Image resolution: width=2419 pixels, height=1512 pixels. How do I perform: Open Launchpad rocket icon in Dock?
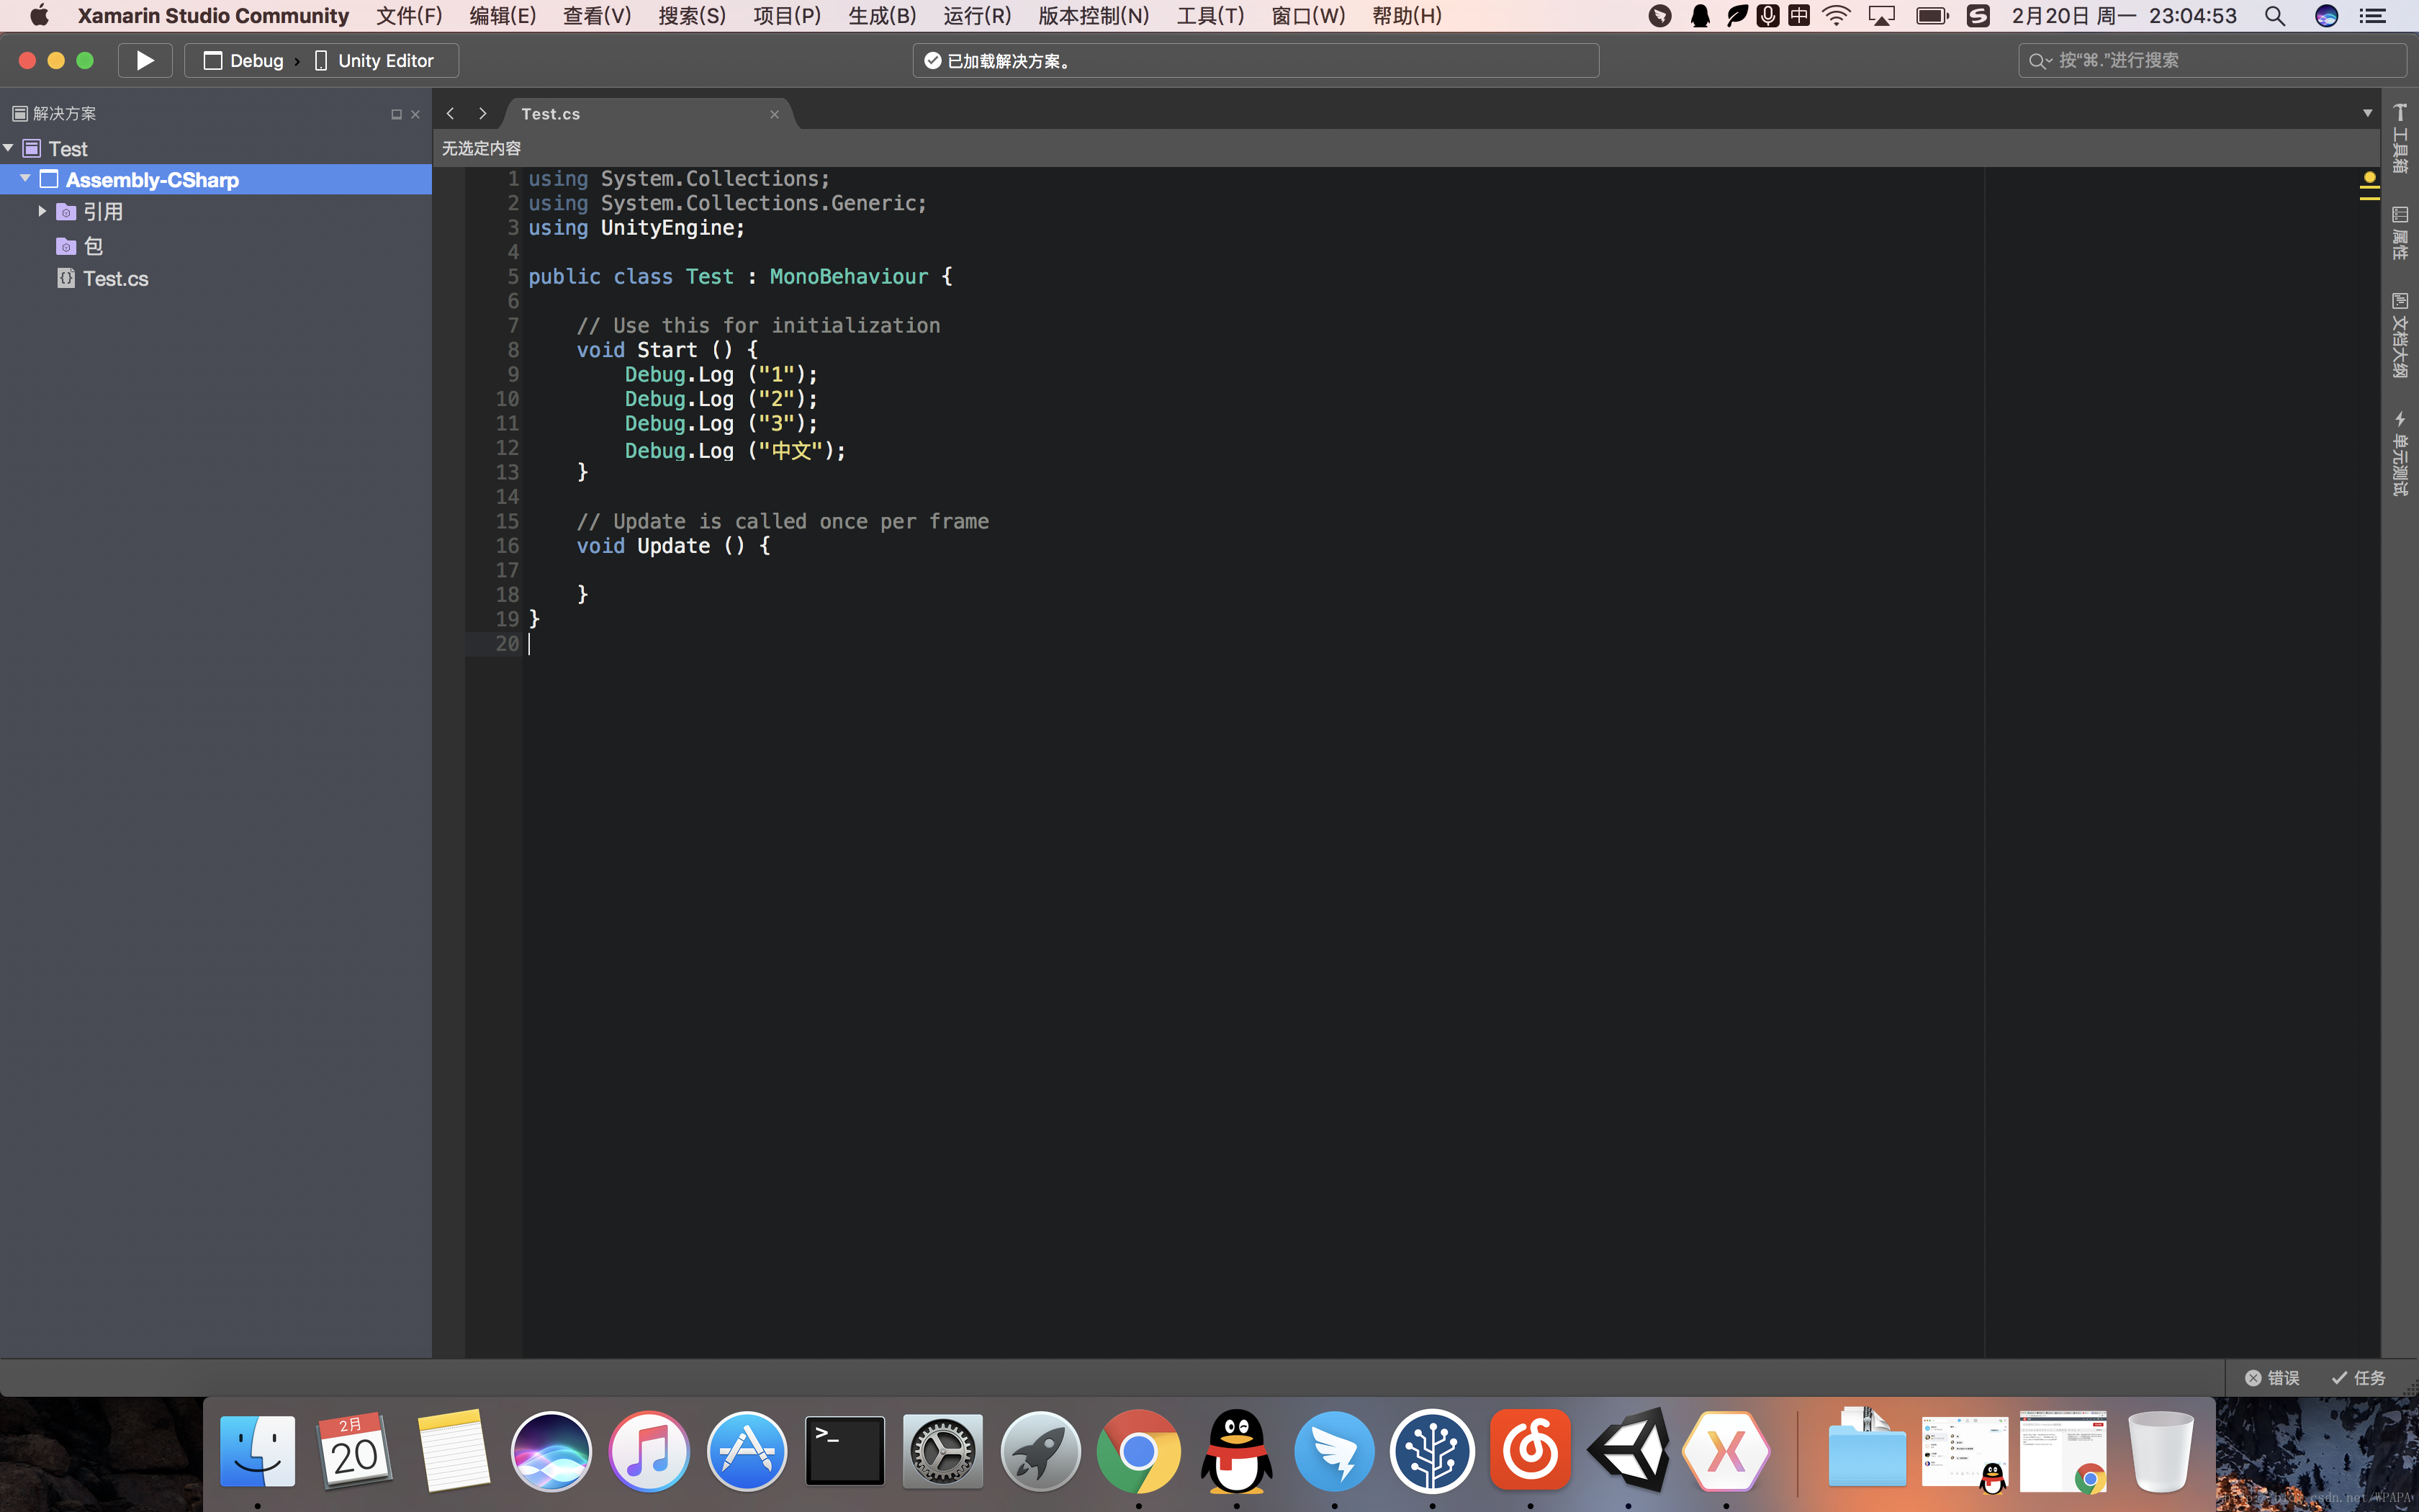point(1040,1451)
